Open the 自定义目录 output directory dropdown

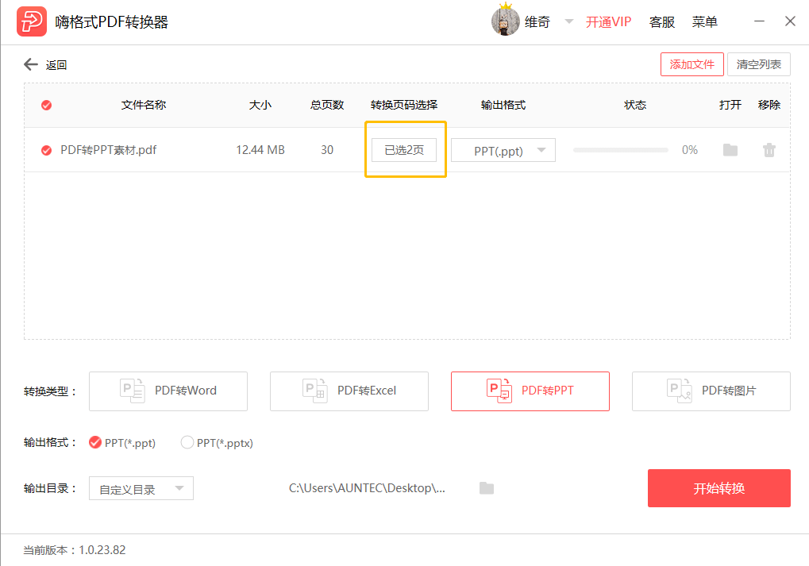click(141, 489)
